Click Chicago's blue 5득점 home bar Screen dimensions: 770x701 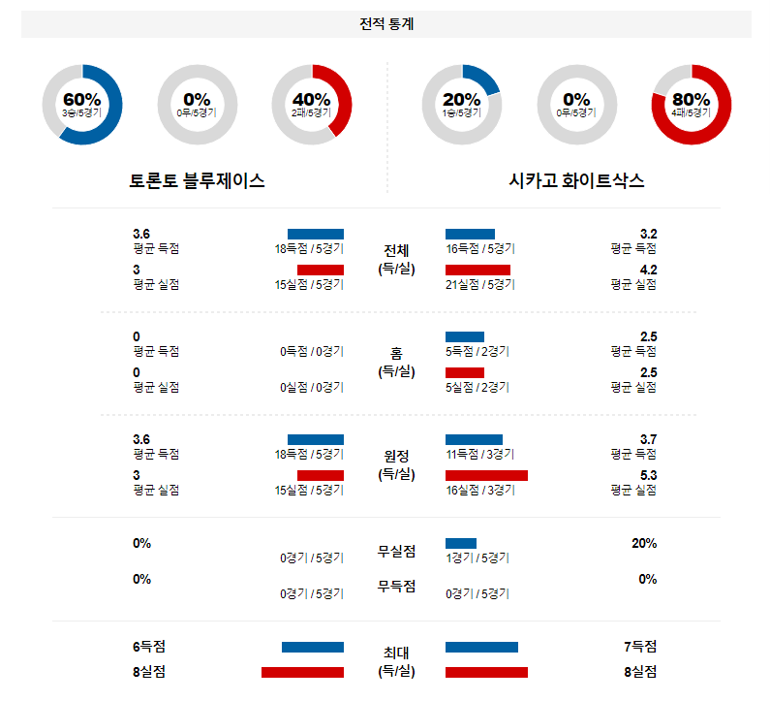click(464, 336)
